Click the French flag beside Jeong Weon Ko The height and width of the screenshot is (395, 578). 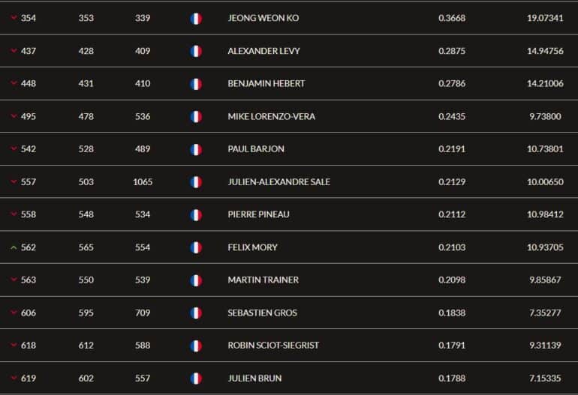[x=196, y=18]
